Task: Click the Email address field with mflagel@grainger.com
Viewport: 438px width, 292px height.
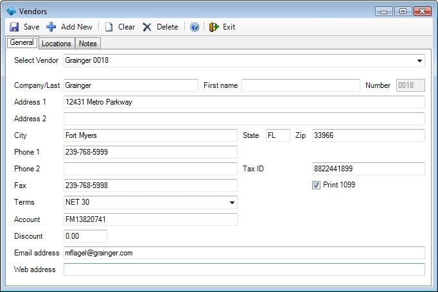Action: [x=244, y=253]
